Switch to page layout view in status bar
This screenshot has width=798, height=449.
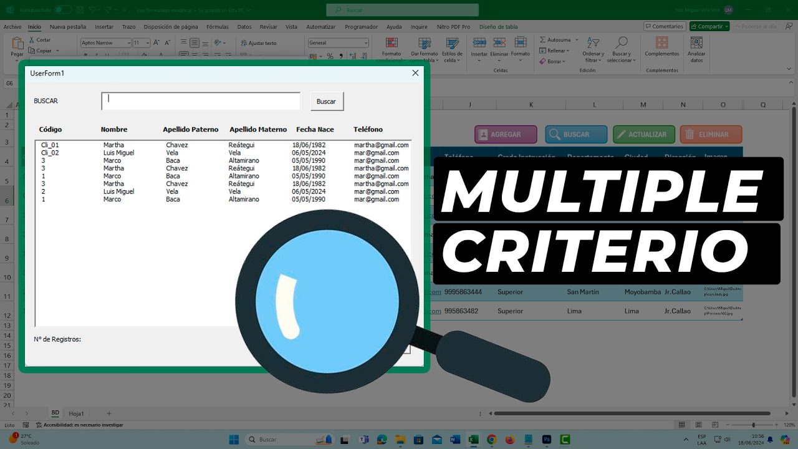pos(698,425)
